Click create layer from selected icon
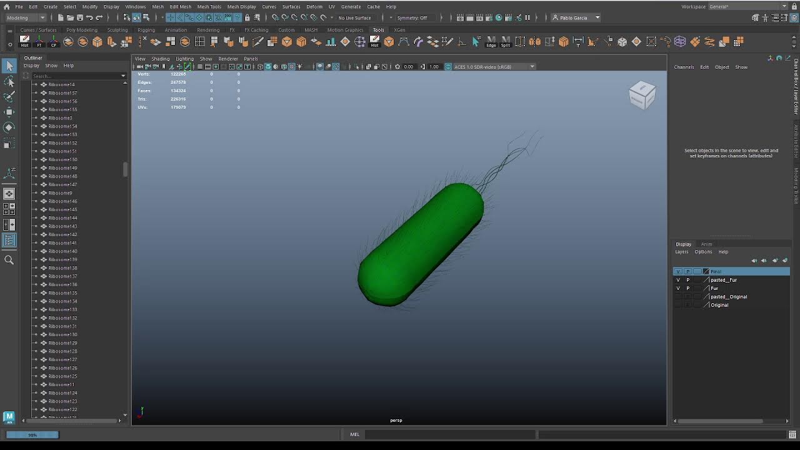The image size is (800, 450). click(x=785, y=261)
